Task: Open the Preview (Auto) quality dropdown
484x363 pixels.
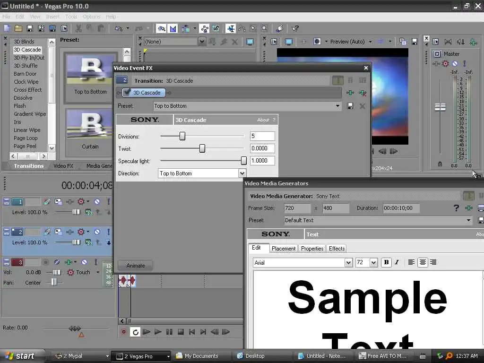Action: (370, 42)
